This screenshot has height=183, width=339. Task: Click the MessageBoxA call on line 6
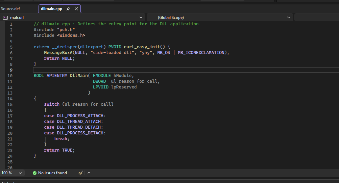coord(59,53)
